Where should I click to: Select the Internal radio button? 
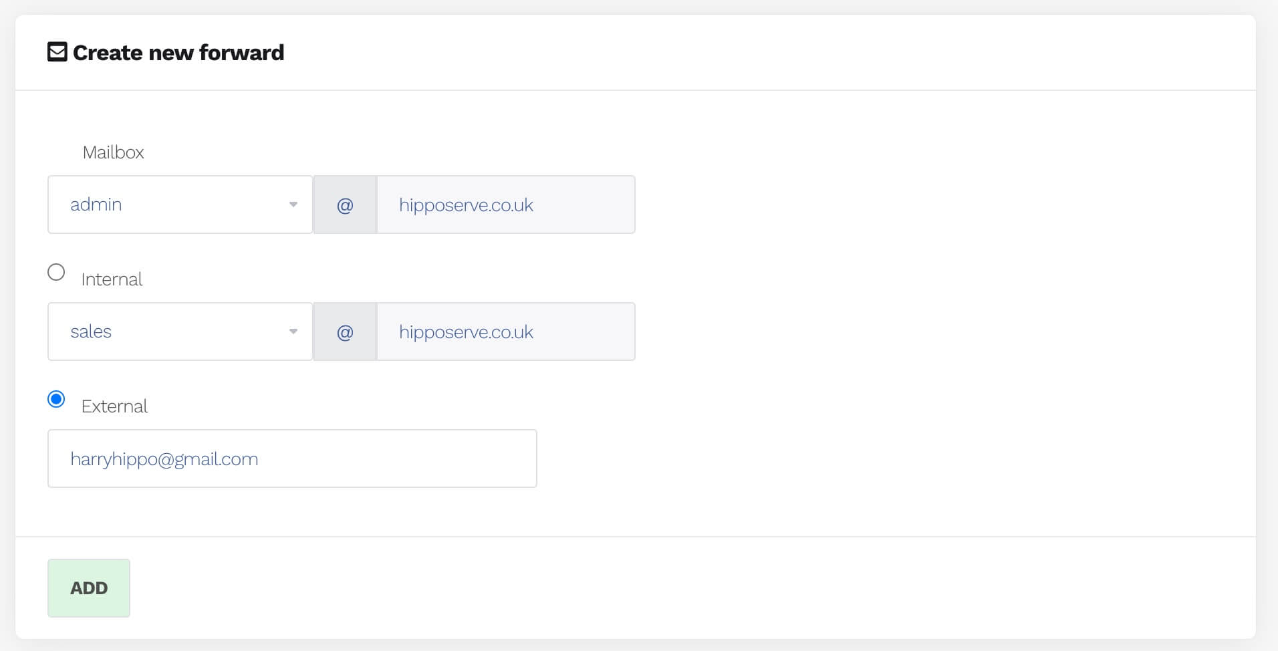pyautogui.click(x=56, y=272)
